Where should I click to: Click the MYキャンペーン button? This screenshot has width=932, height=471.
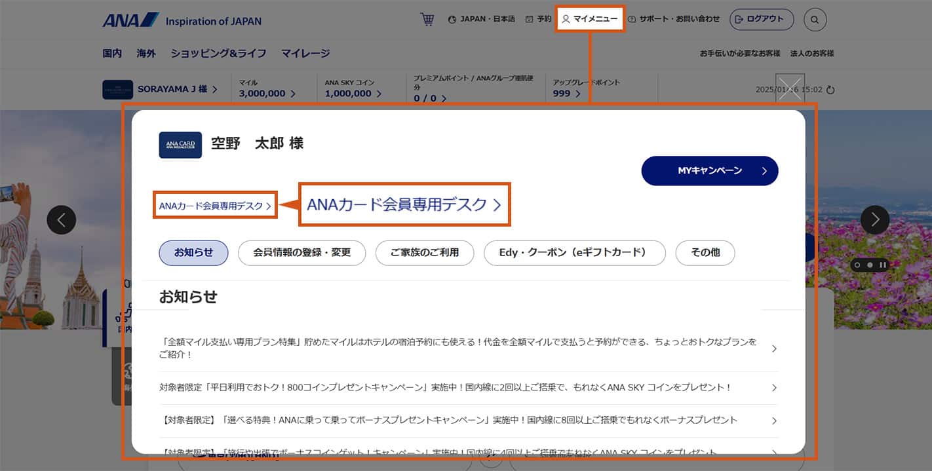(710, 171)
